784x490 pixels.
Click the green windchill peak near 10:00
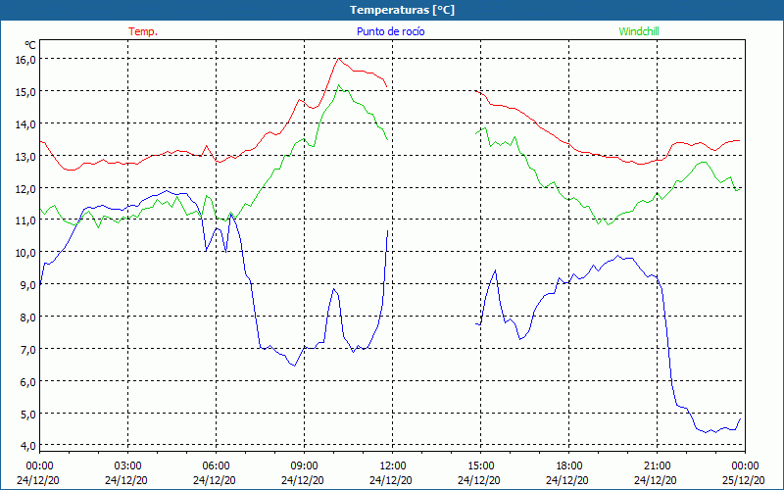(338, 85)
